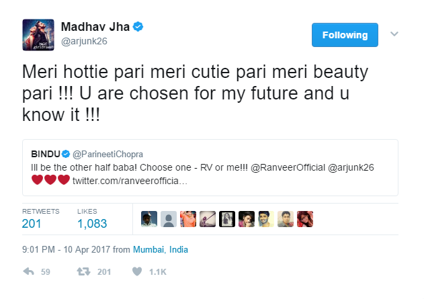
Task: Like the tweet with the heart icon
Action: point(137,271)
